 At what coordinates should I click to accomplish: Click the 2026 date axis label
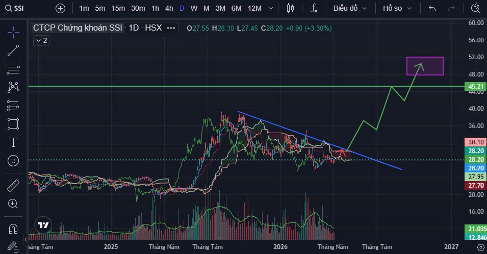pos(280,246)
